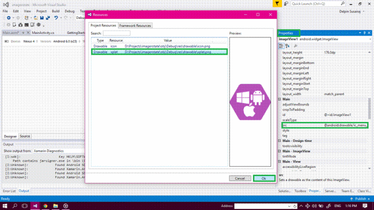Select the icon drawable resource row
The width and height of the screenshot is (374, 210).
(159, 46)
